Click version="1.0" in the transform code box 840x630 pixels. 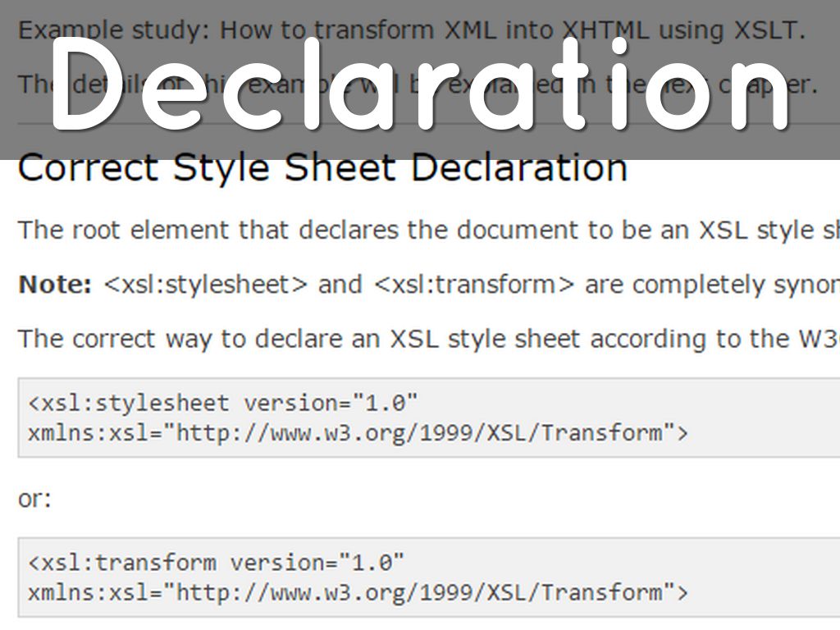click(317, 563)
